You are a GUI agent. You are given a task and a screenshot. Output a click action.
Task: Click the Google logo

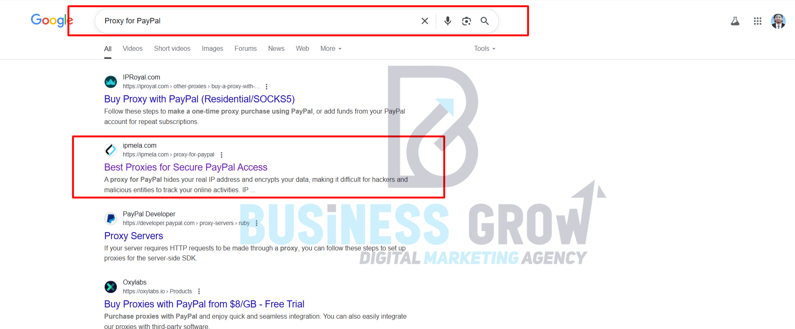tap(52, 20)
